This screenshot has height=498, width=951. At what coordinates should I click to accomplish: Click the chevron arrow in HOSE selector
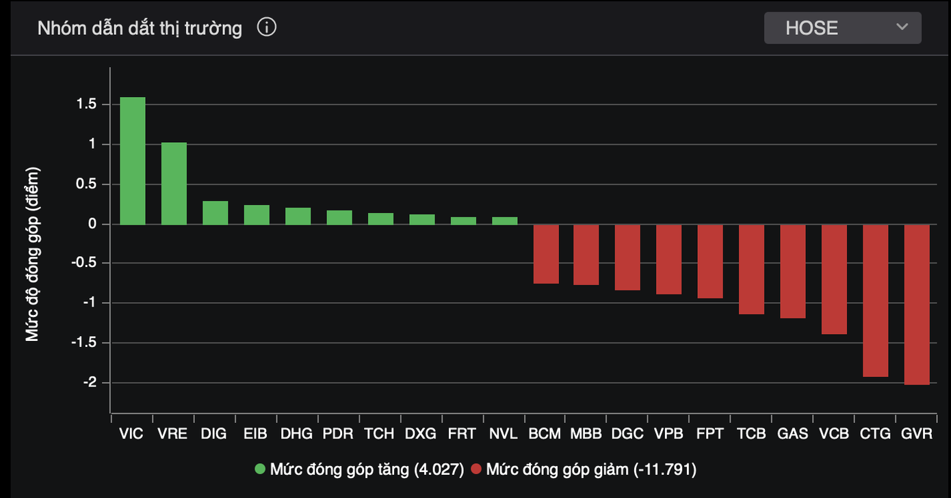pyautogui.click(x=902, y=27)
